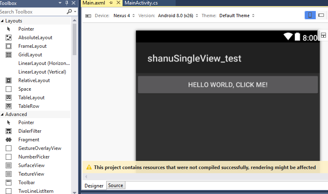Select the GridLayout icon
The width and height of the screenshot is (328, 194).
(x=9, y=55)
